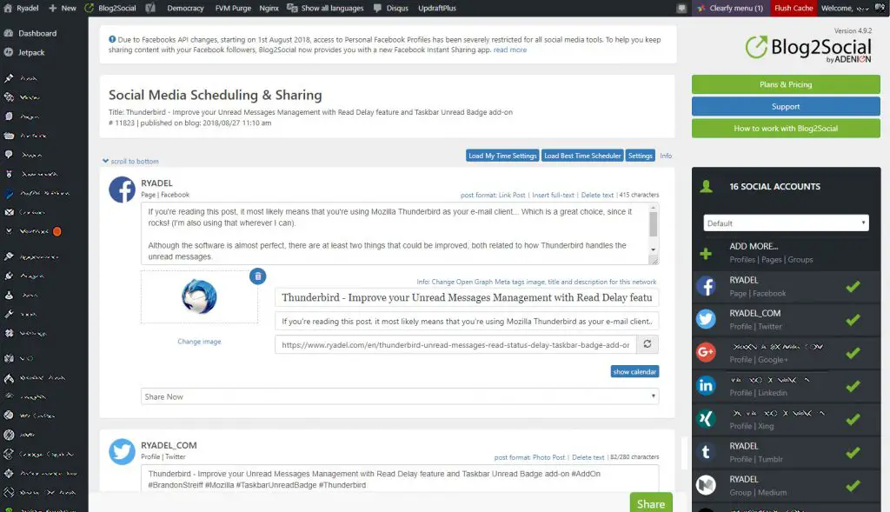Click the trash icon to remove post image
This screenshot has width=890, height=512.
click(x=257, y=276)
